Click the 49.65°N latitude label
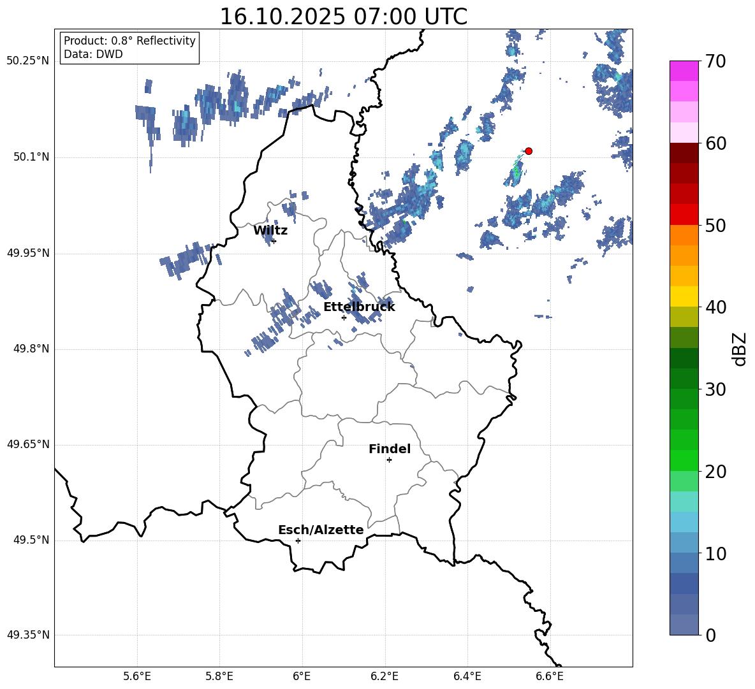755x689 pixels. pyautogui.click(x=28, y=445)
